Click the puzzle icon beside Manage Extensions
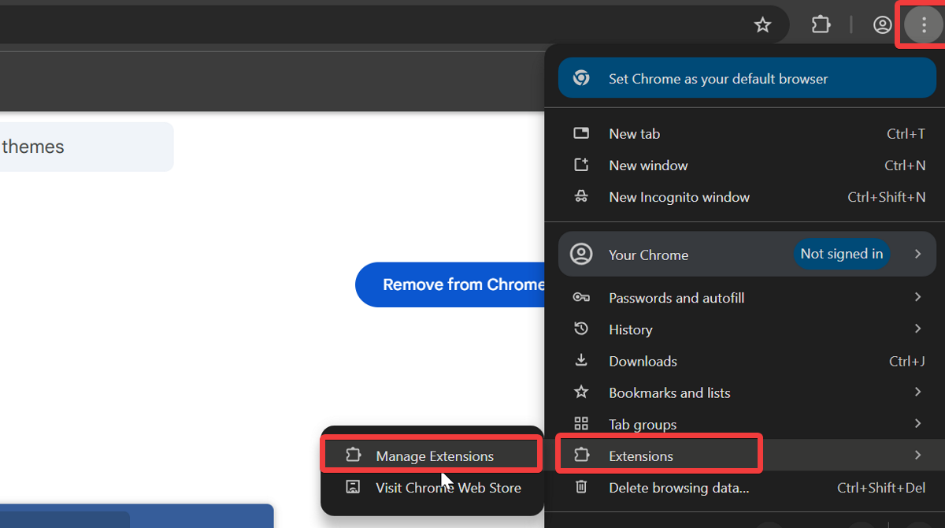This screenshot has width=945, height=528. [354, 455]
